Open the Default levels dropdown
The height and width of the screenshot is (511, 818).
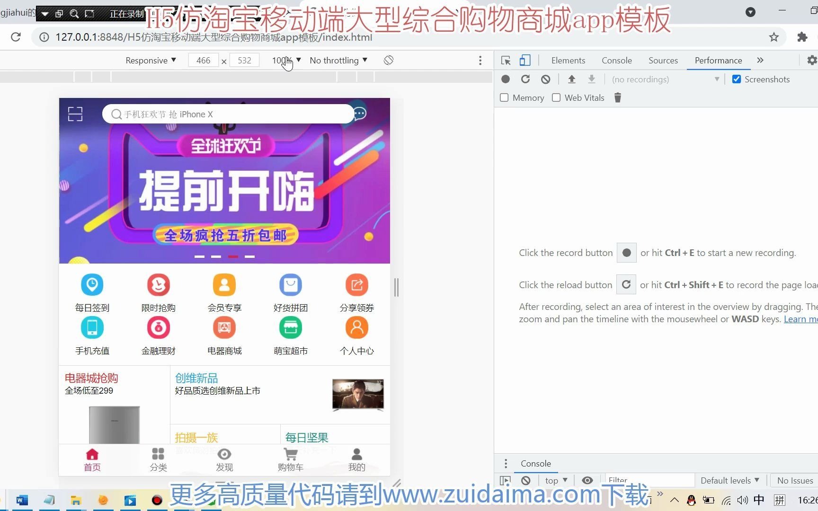tap(729, 480)
